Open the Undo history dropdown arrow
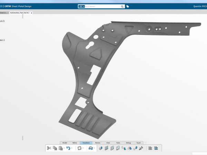The image size is (207, 155). pyautogui.click(x=72, y=148)
